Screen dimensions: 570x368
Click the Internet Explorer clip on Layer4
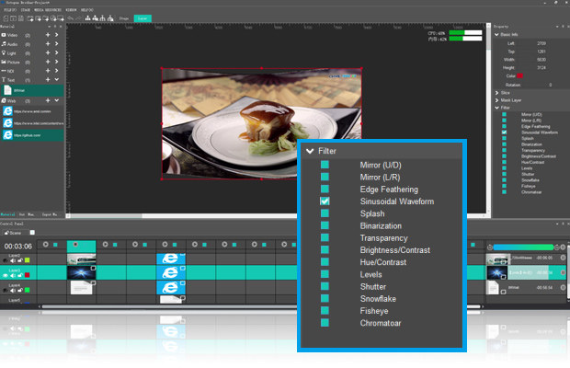[171, 288]
